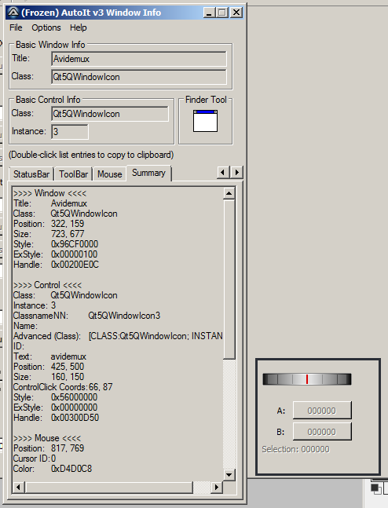Image resolution: width=388 pixels, height=508 pixels.
Task: Click the summary horizontal scroll right arrow
Action: tap(217, 487)
